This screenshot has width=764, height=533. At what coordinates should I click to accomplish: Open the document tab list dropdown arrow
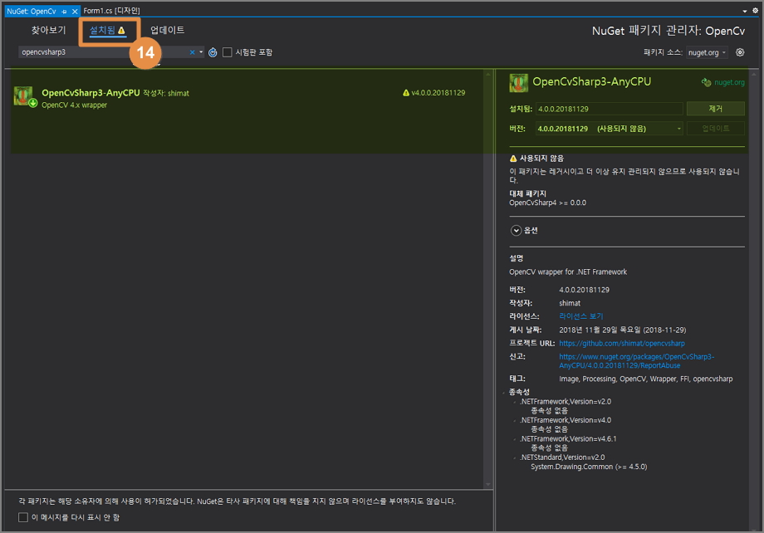coord(745,11)
